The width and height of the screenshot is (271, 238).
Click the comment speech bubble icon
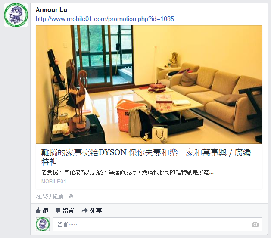pos(58,210)
